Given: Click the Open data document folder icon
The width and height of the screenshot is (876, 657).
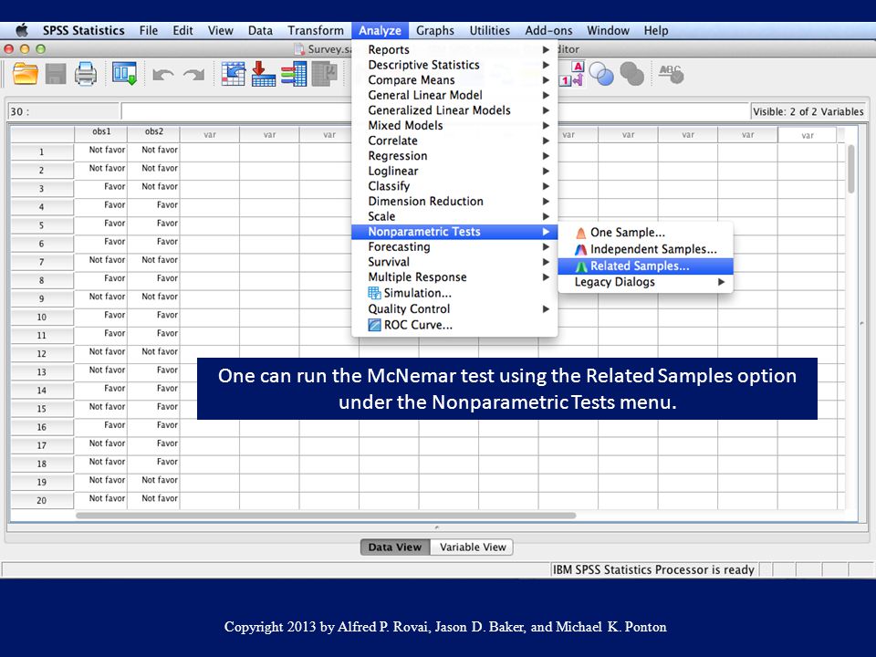Looking at the screenshot, I should (26, 74).
